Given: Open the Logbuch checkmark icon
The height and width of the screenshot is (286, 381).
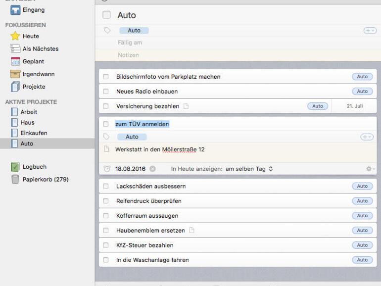Looking at the screenshot, I should (x=15, y=167).
